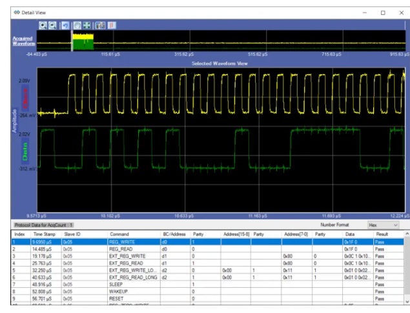Screen dimensions: 410x313
Task: Select the EXT_REG_WRITE row at 19.178 µS
Action: click(x=208, y=256)
